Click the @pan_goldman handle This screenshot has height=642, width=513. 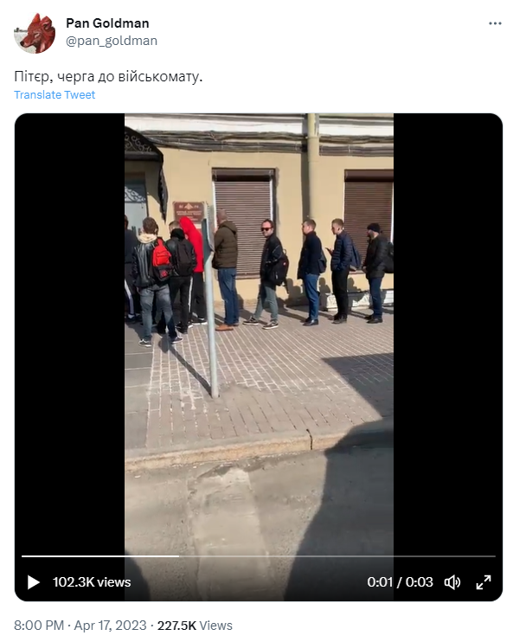112,41
